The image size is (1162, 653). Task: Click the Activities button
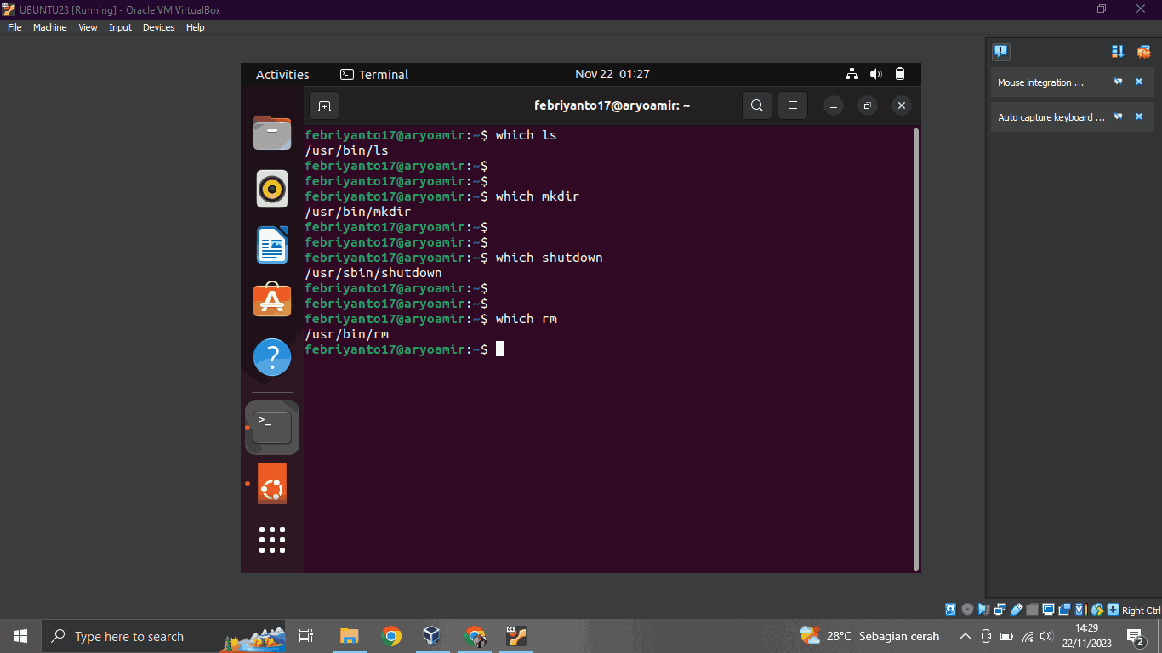click(282, 74)
